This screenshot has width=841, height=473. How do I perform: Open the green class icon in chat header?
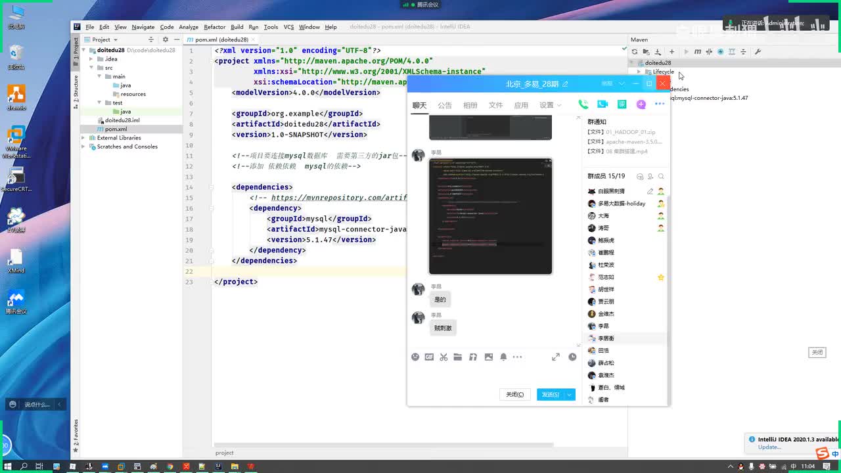tap(622, 104)
